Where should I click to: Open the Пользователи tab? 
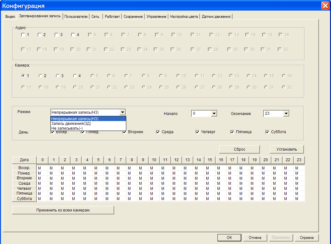(76, 17)
